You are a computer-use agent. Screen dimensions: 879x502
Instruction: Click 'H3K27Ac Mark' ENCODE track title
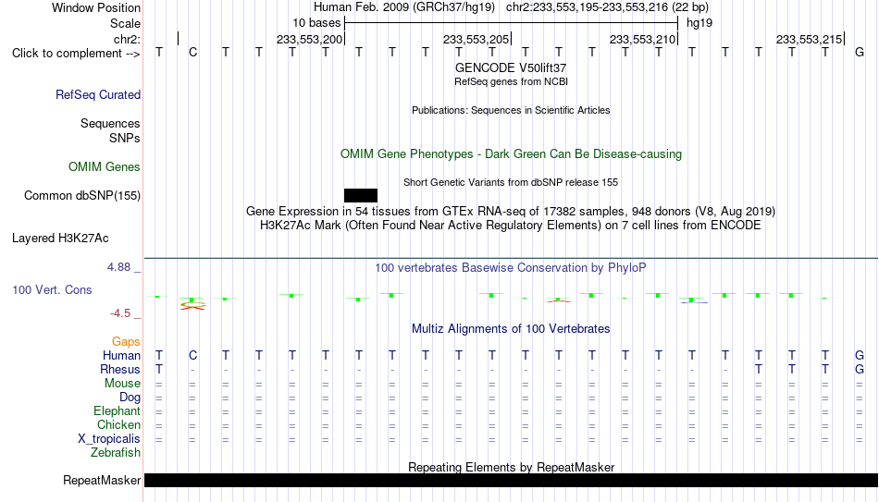(511, 226)
